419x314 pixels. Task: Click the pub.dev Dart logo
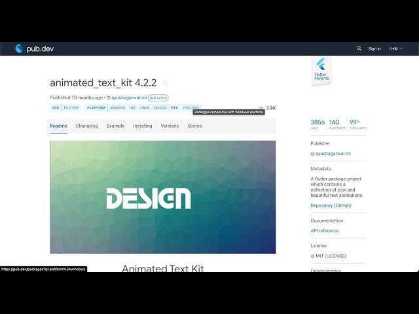(19, 48)
